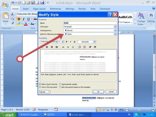Click the Editing binoculars icon
This screenshot has height=117, width=156.
tap(151, 15)
